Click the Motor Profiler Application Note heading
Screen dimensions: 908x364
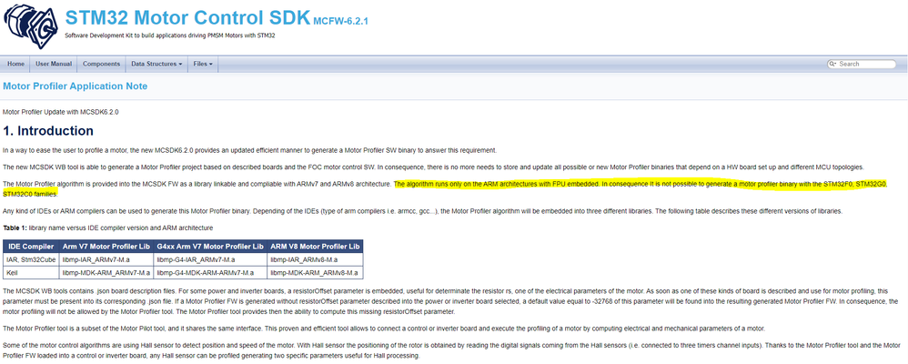pos(76,86)
